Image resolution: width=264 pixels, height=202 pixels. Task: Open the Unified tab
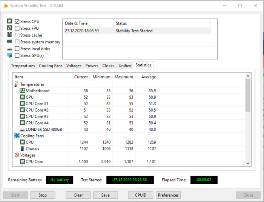[x=125, y=66]
